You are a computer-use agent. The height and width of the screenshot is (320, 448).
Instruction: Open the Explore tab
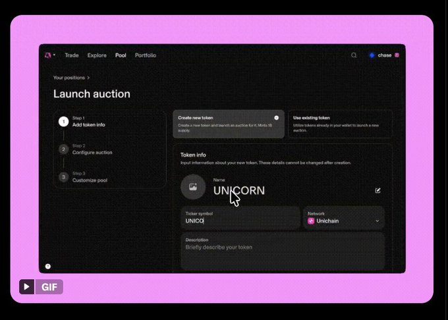tap(97, 55)
